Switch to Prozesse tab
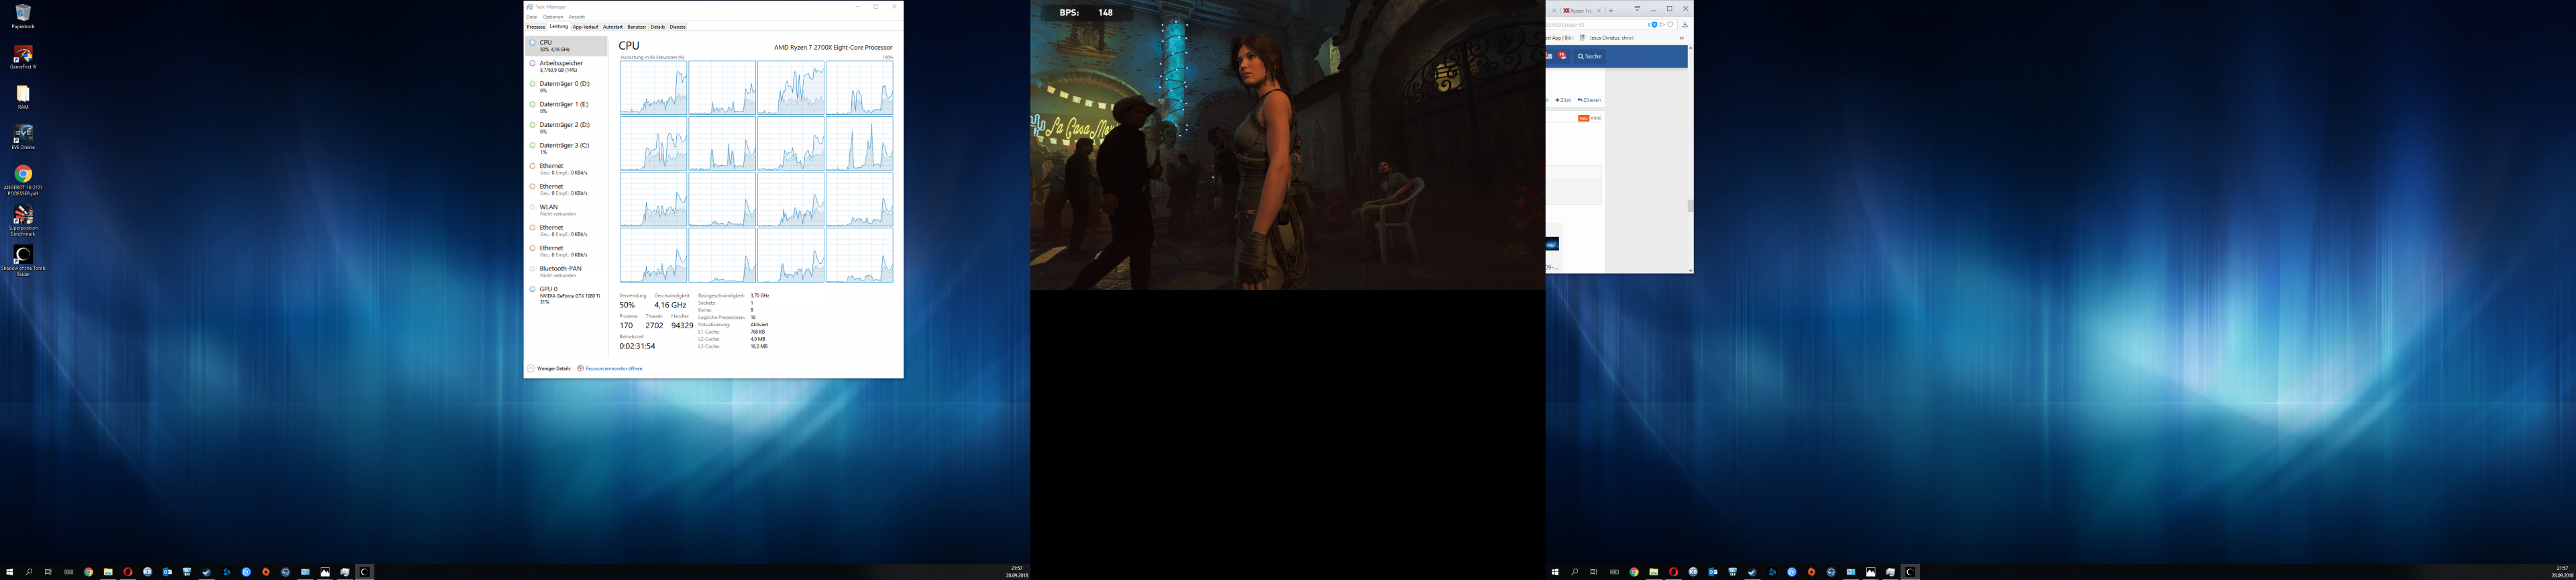This screenshot has width=2576, height=580. pos(536,27)
